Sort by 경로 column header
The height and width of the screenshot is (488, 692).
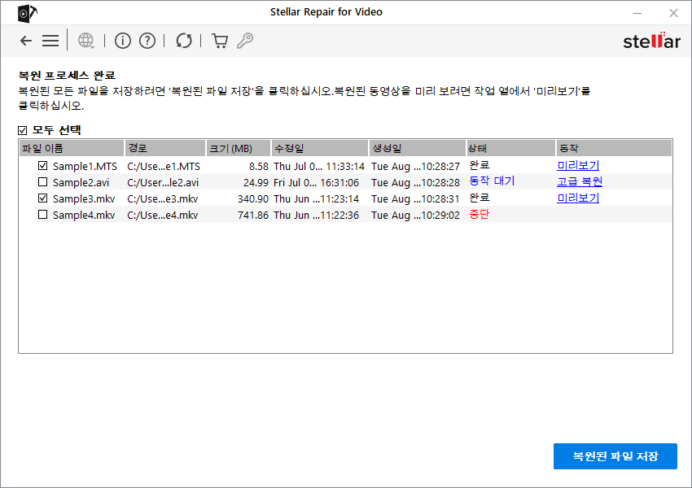click(165, 148)
